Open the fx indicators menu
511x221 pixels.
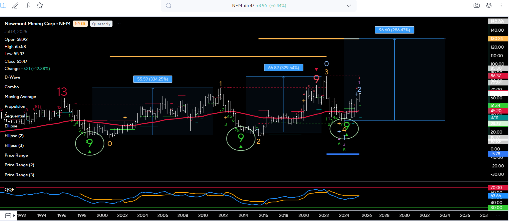tap(28, 6)
